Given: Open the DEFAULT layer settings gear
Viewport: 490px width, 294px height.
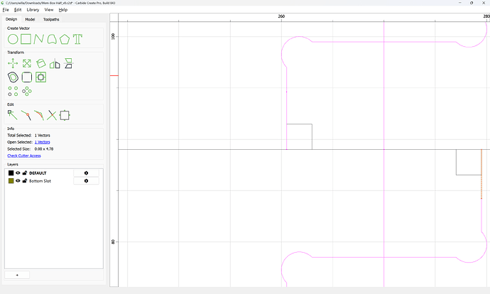Looking at the screenshot, I should (x=86, y=173).
